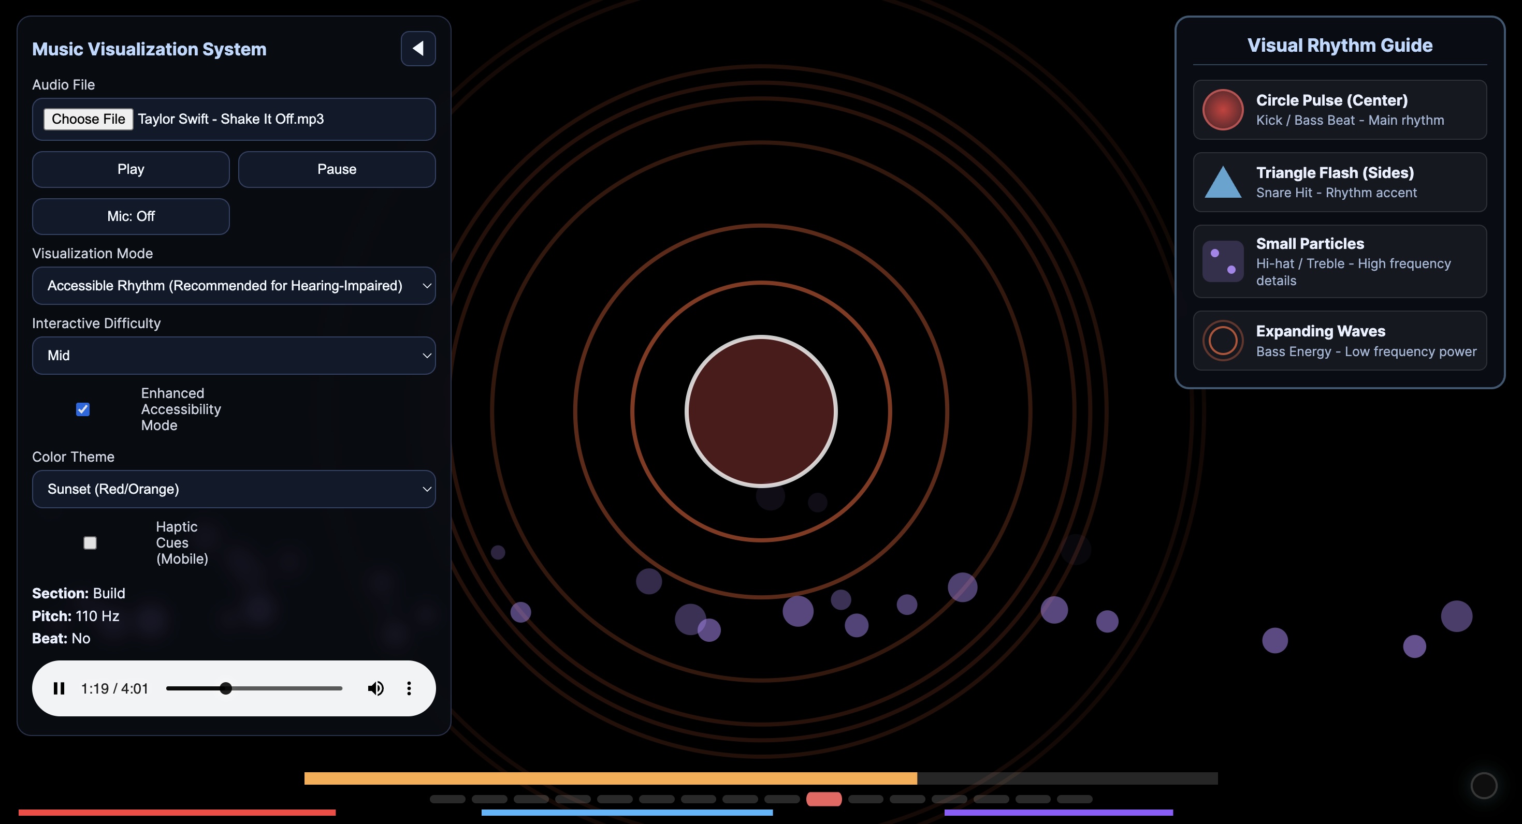Toggle the Mic: Off button
The image size is (1522, 824).
[x=131, y=216]
